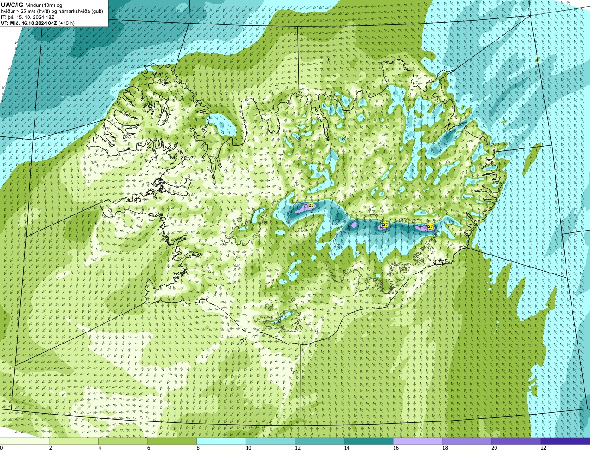Pick the 2–4 m/s light green legend swatch
This screenshot has width=590, height=451.
(x=74, y=441)
